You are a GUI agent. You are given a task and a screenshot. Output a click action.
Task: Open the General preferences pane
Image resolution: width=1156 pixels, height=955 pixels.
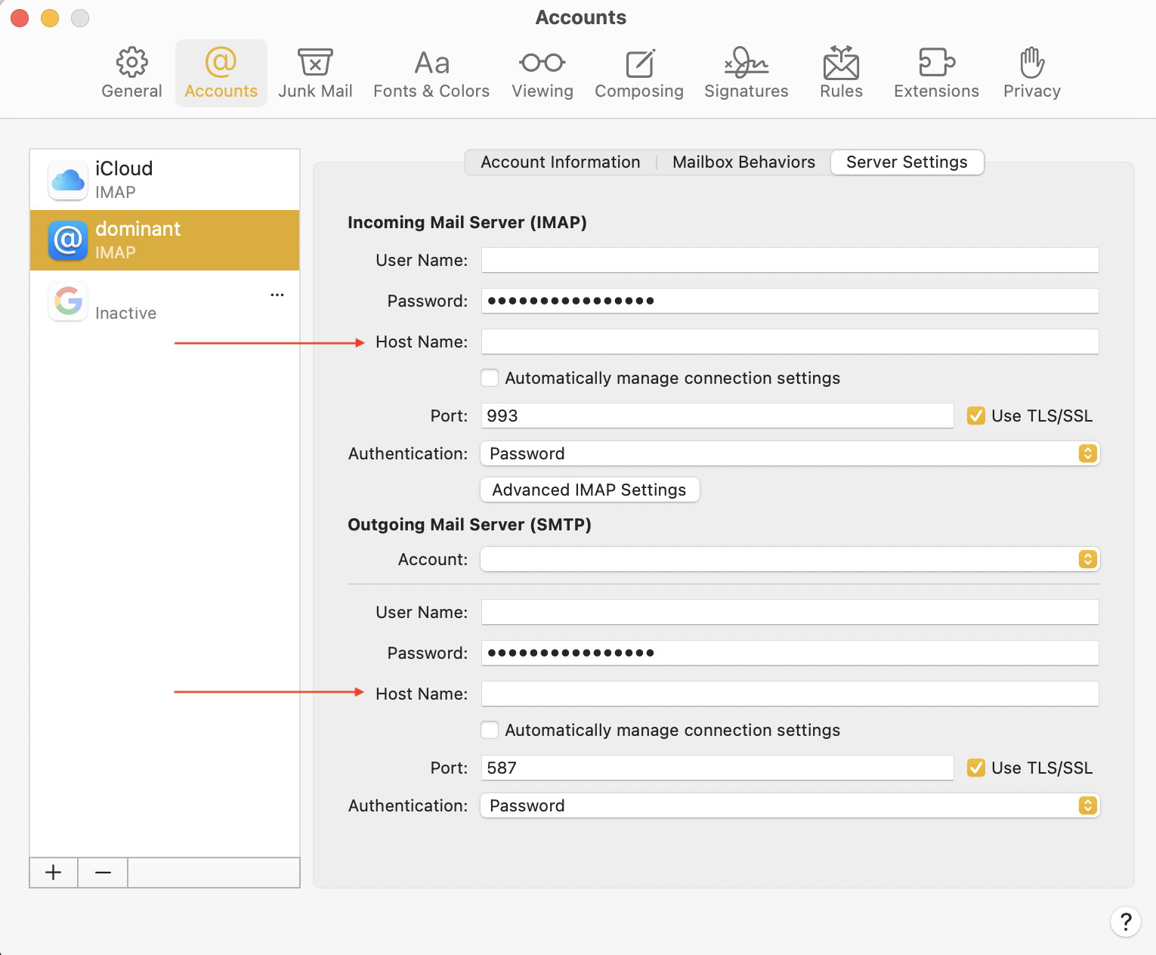pos(131,73)
